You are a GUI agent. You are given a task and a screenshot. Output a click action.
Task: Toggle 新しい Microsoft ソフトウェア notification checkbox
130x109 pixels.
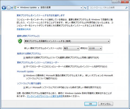point(24,88)
